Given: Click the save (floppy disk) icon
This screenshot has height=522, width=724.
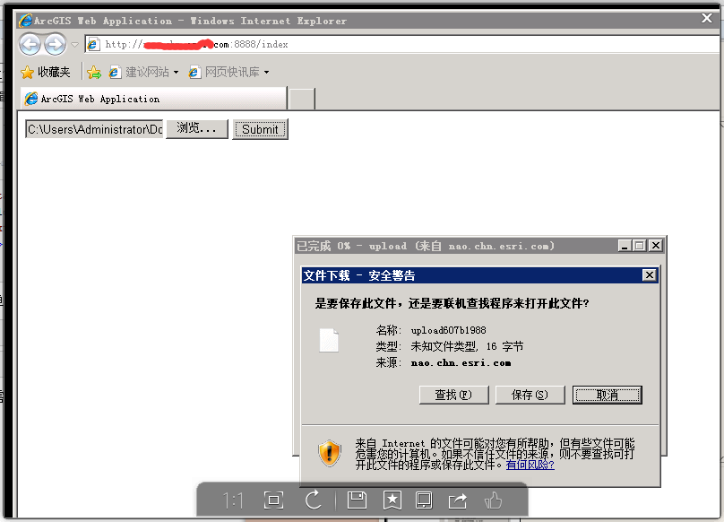Looking at the screenshot, I should tap(357, 500).
